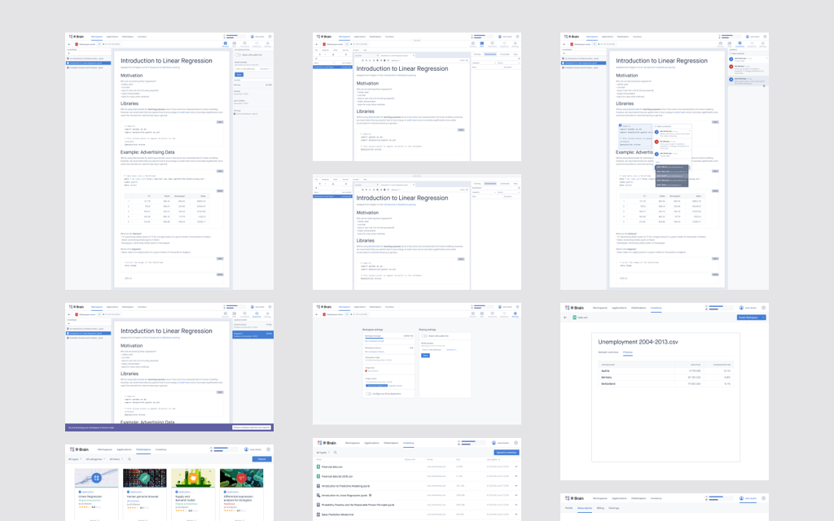Click the Settings gear icon on the Workspace settings page
Viewport: 834px width, 521px height.
pyautogui.click(x=515, y=313)
